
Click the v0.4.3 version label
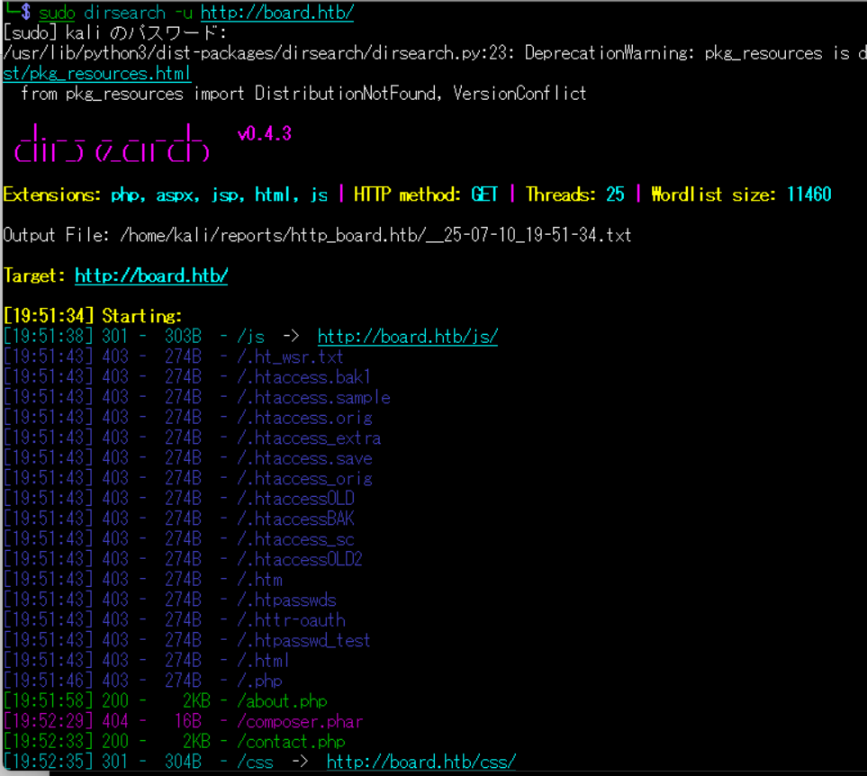click(x=264, y=134)
